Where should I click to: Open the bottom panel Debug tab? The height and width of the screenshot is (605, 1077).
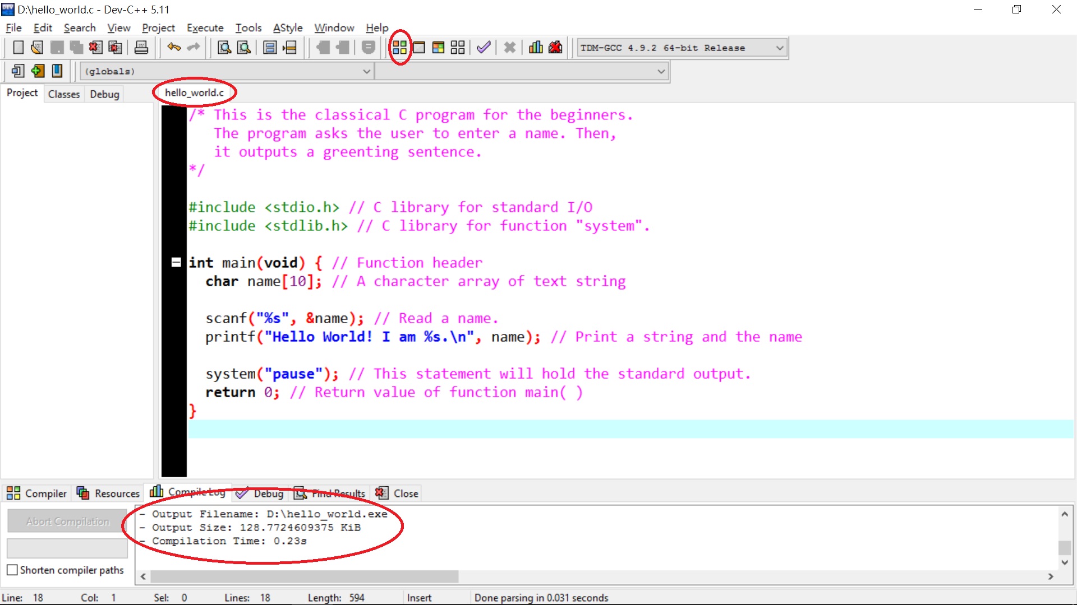(260, 493)
